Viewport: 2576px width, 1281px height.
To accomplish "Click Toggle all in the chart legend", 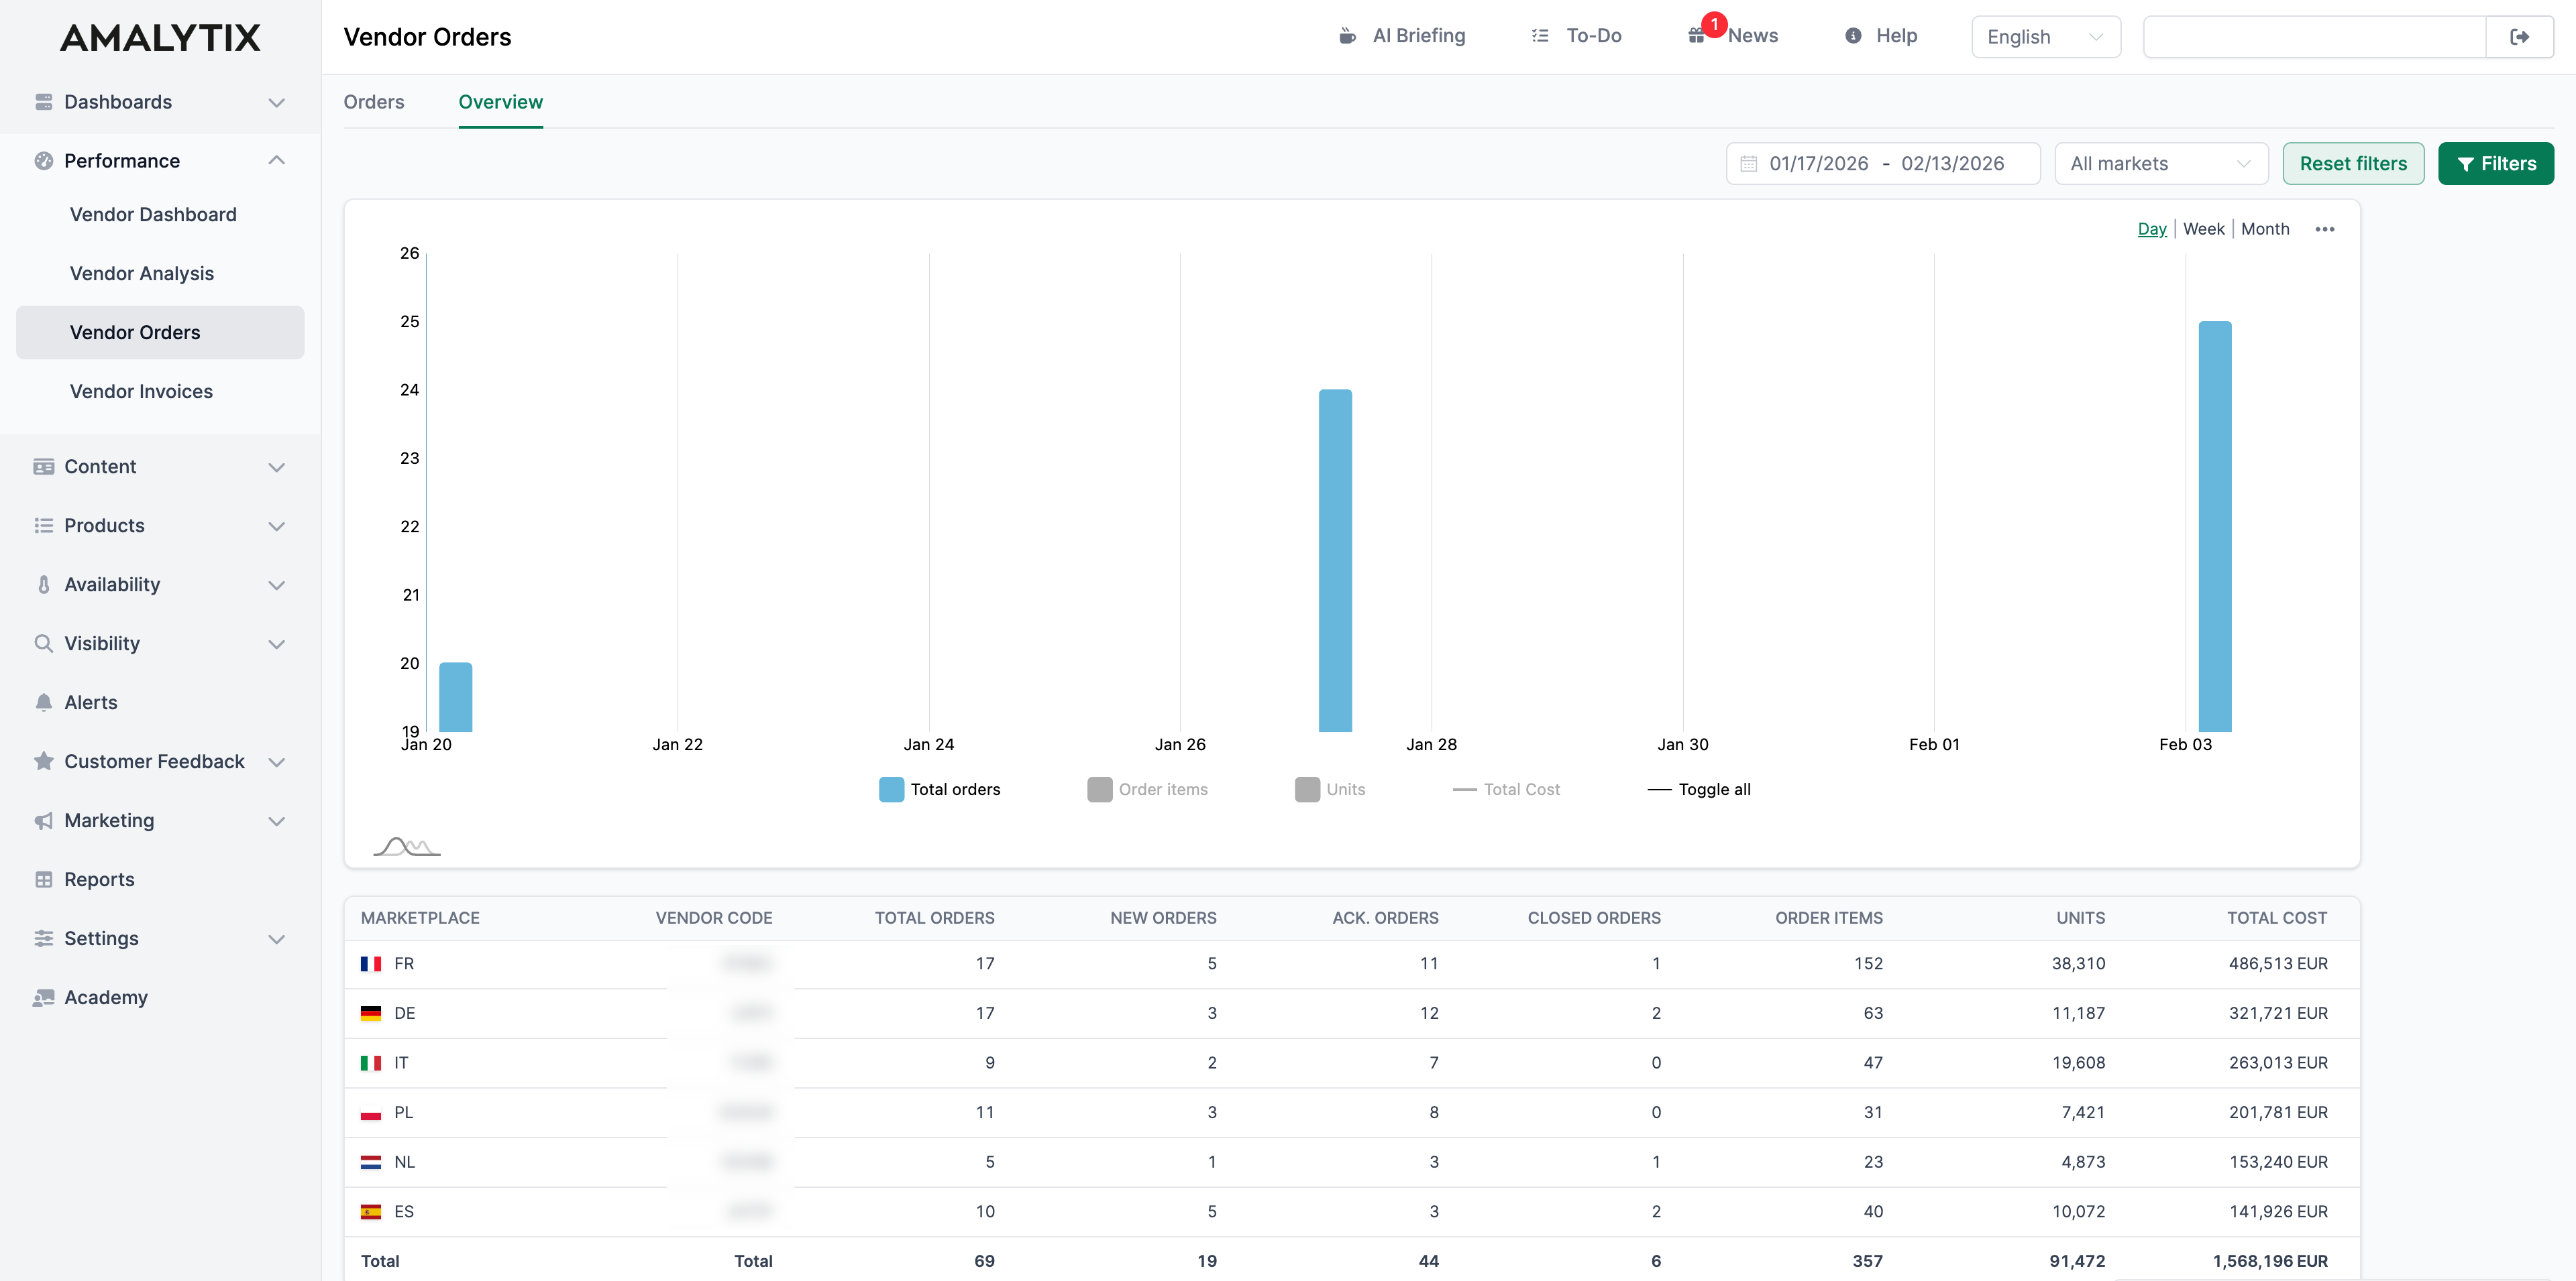I will pyautogui.click(x=1699, y=788).
